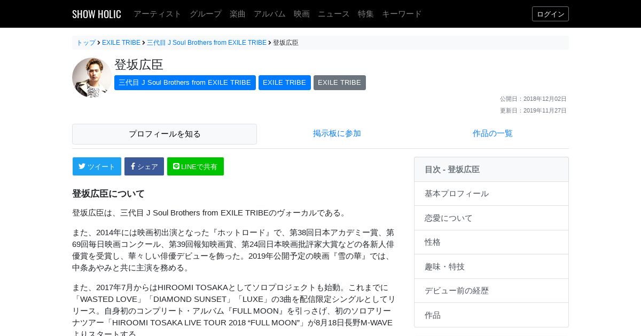Jump to 趣味・特技 in contents

tap(491, 267)
